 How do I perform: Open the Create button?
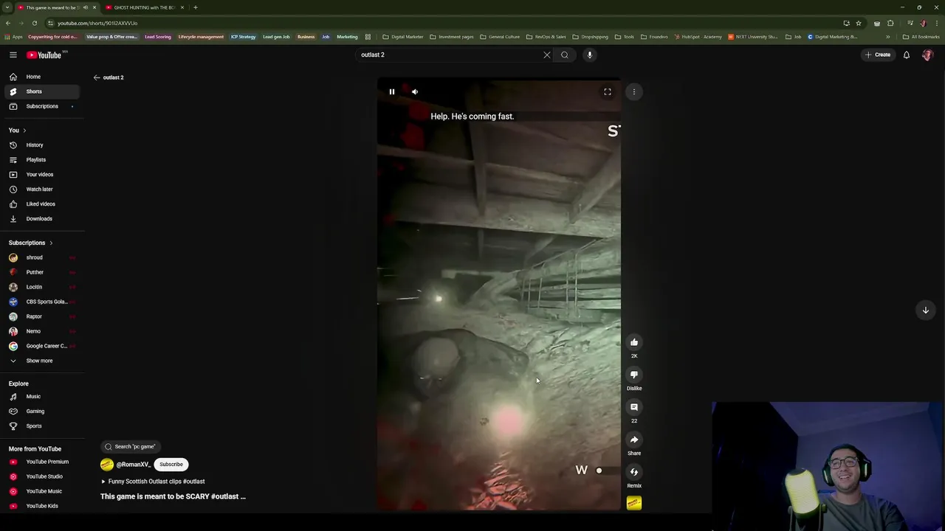[x=878, y=55]
